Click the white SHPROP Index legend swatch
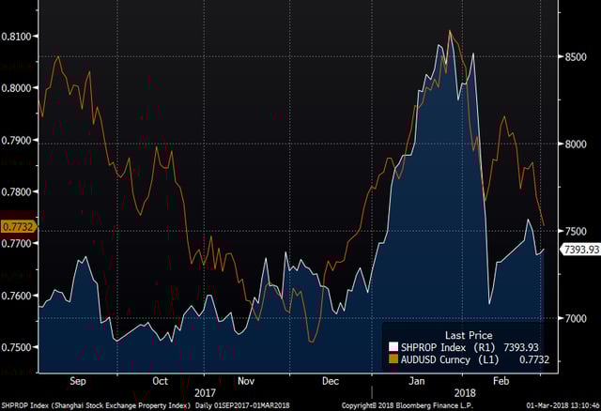The image size is (601, 411). (x=393, y=346)
